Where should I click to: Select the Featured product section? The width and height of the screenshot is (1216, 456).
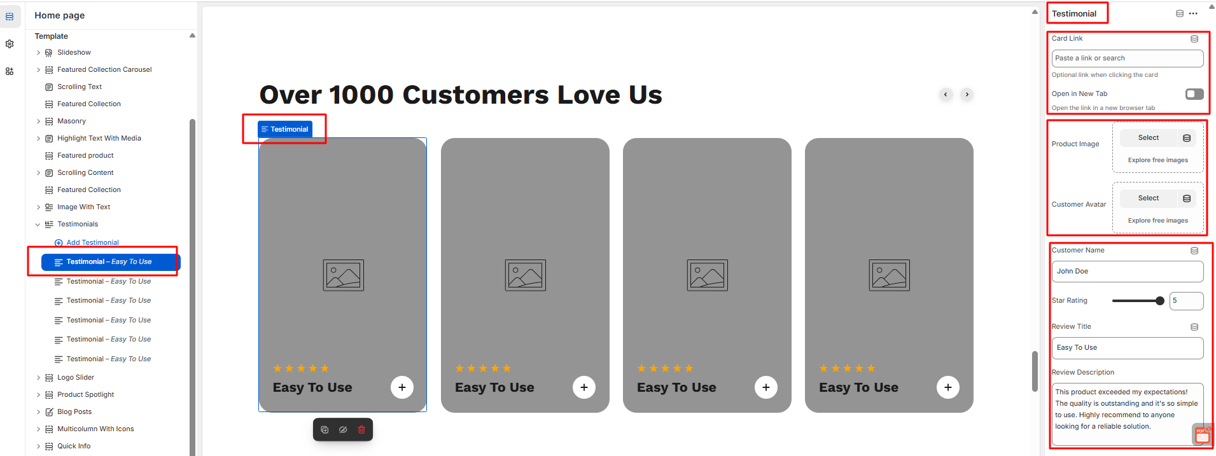[x=85, y=155]
